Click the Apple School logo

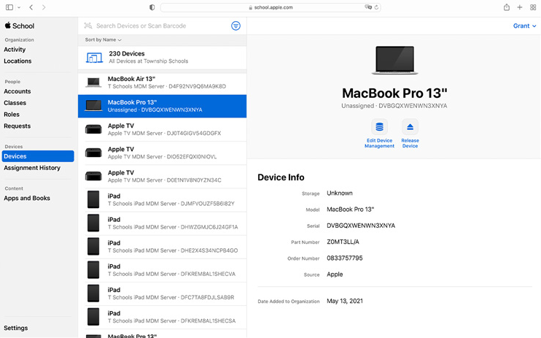click(19, 26)
